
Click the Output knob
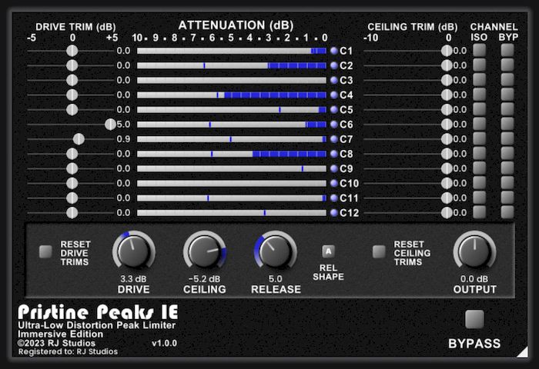[475, 251]
